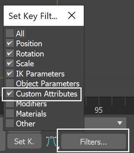The width and height of the screenshot is (134, 153).
Task: Click the key tangent curve icon
Action: pos(51,141)
